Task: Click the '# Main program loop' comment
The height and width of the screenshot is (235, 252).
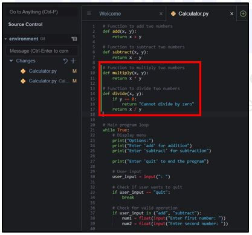Action: click(x=126, y=125)
